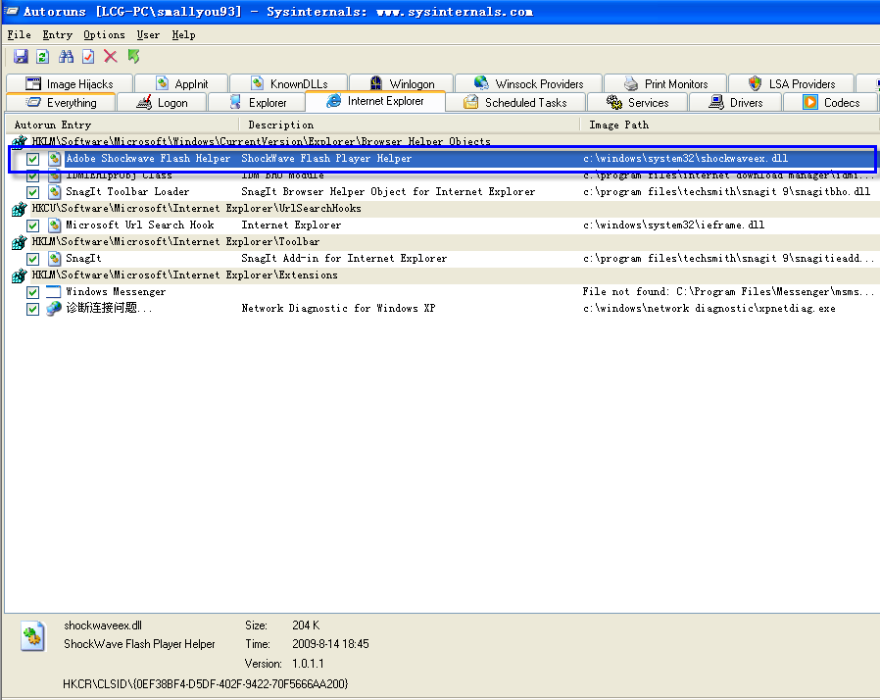Uncheck the IDM BHO module entry
The height and width of the screenshot is (700, 880).
pos(32,175)
